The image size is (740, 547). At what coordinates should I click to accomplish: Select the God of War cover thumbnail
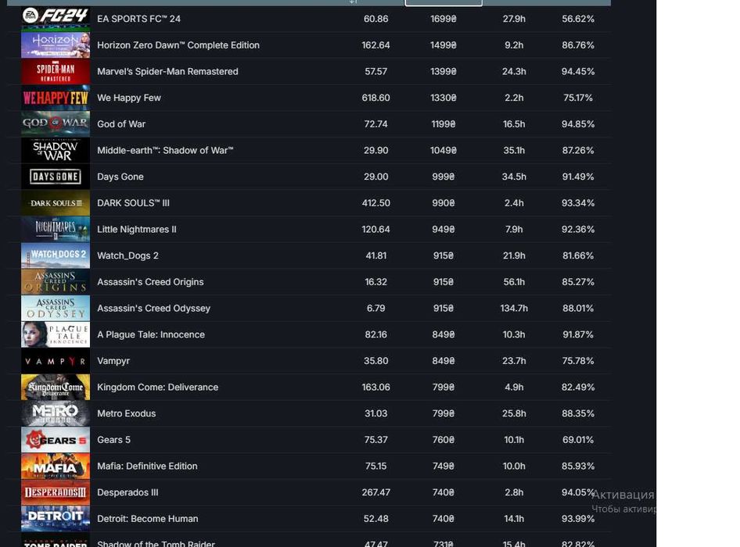pos(56,124)
